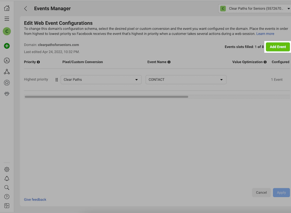The height and width of the screenshot is (213, 291).
Task: Open the settings gear icon
Action: (x=7, y=170)
